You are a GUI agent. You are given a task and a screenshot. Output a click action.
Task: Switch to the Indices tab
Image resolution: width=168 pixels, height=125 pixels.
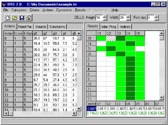pos(125,27)
